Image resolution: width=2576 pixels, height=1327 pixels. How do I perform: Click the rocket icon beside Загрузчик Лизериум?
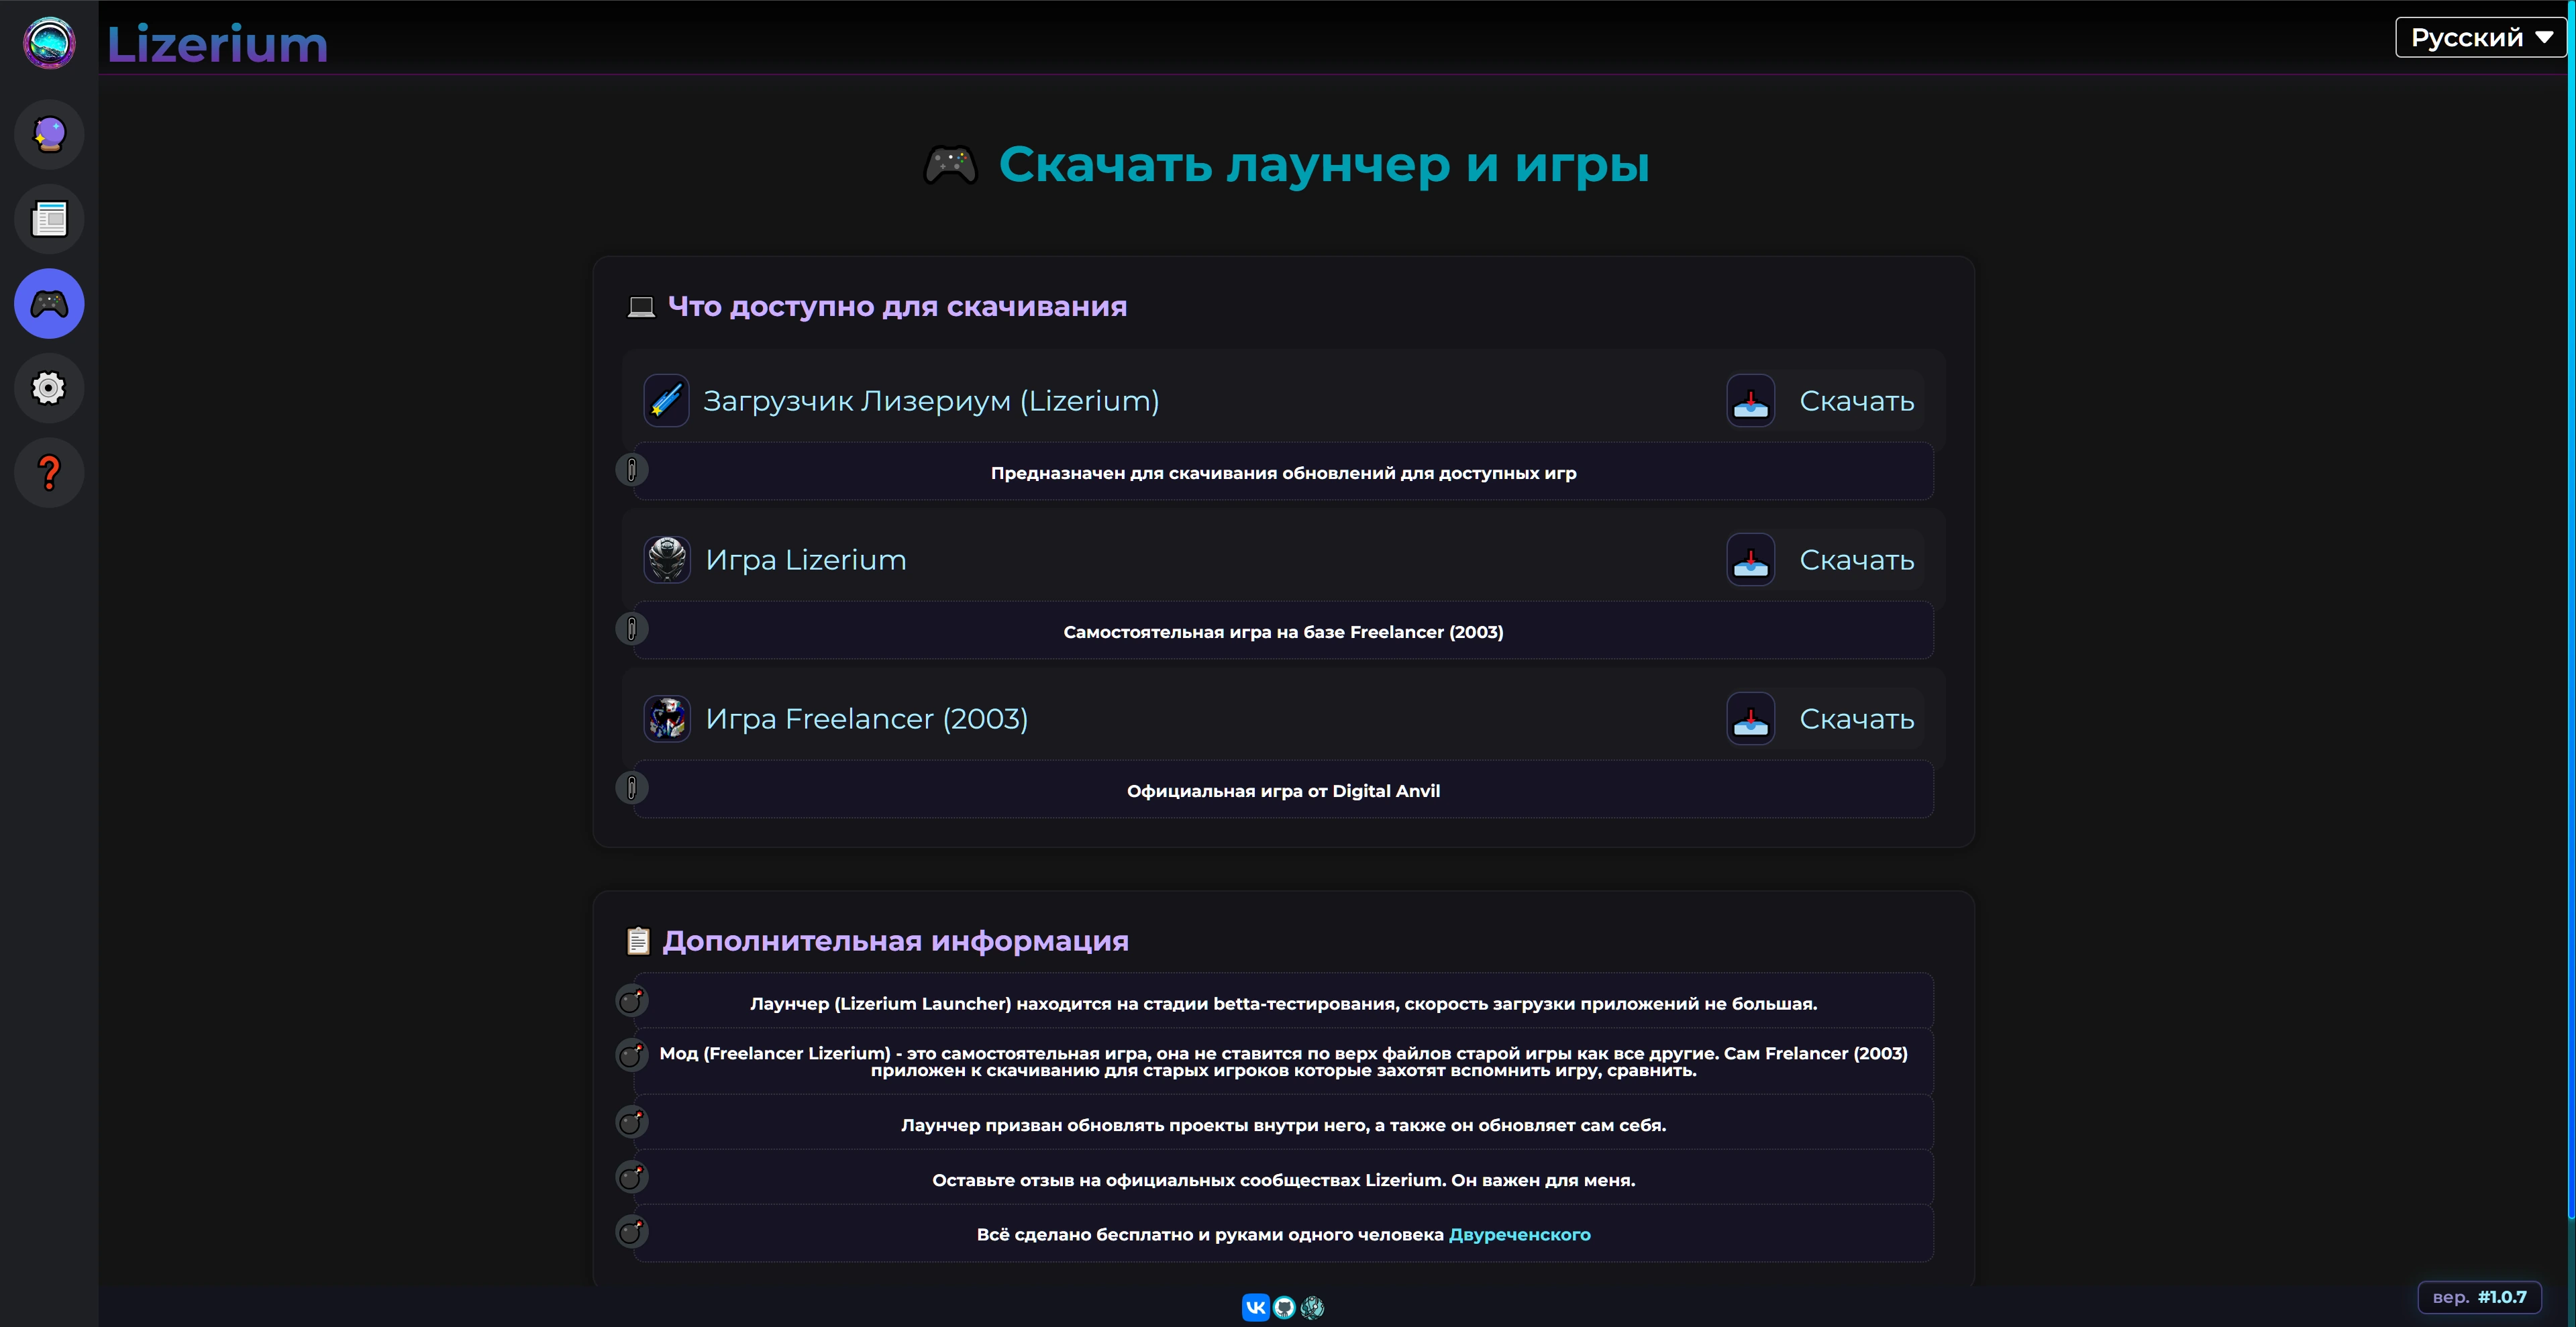666,401
